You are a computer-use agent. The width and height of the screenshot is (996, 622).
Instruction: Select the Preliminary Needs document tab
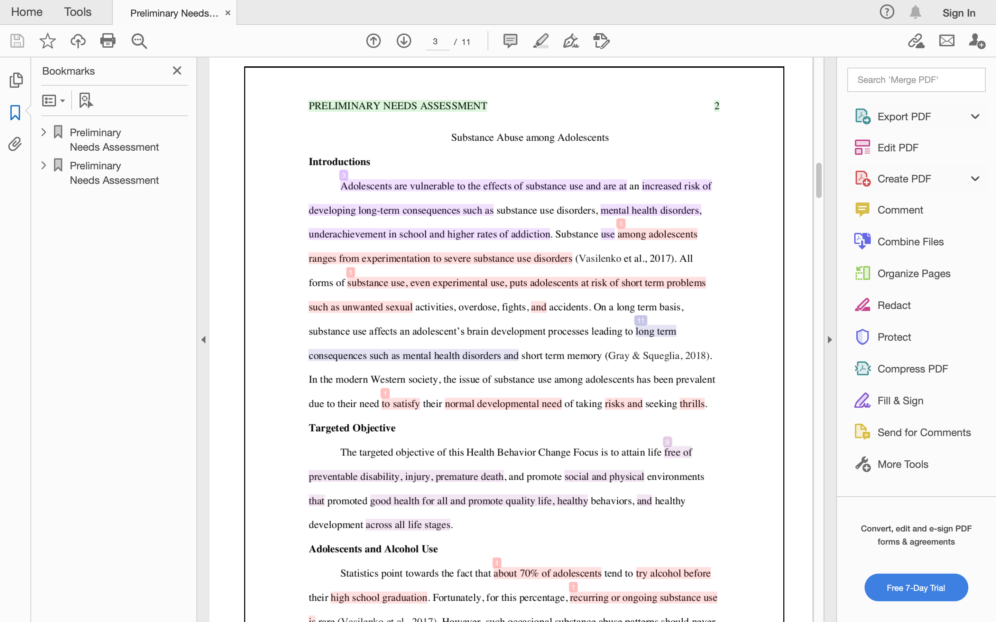[174, 13]
